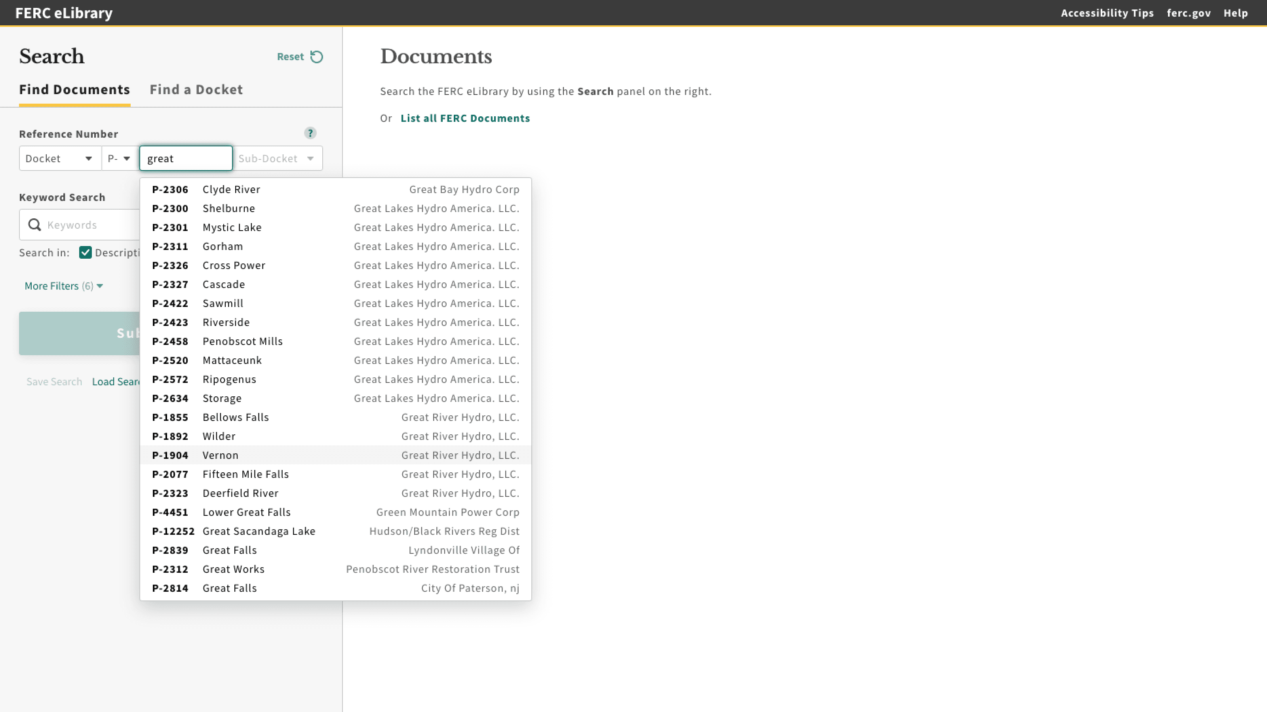The image size is (1267, 712).
Task: Select P-12252 Great Sacandaga Lake suggestion
Action: [335, 532]
